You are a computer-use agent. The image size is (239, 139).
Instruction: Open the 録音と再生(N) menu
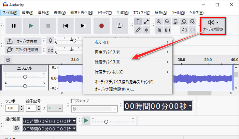82,13
